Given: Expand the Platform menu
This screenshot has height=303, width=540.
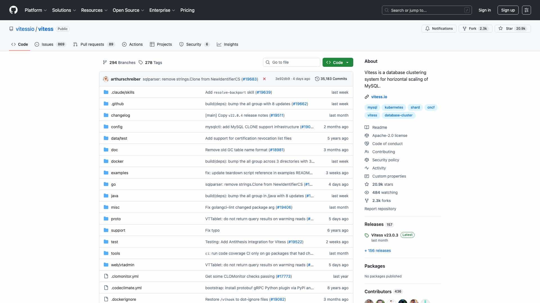Looking at the screenshot, I should tap(36, 10).
